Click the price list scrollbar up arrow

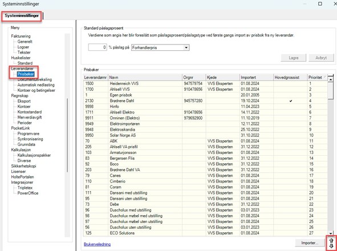click(x=331, y=80)
